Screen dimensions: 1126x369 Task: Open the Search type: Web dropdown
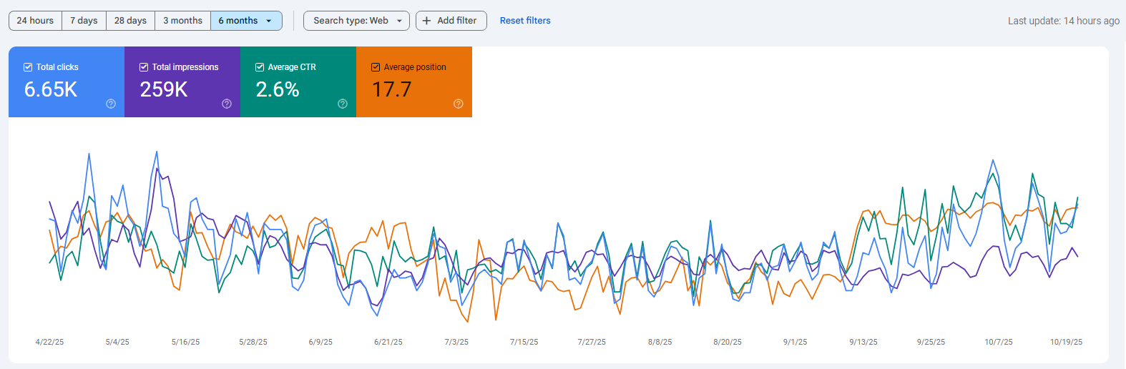[356, 21]
